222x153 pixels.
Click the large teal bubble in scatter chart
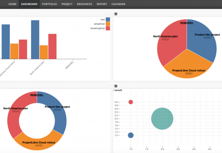click(162, 119)
